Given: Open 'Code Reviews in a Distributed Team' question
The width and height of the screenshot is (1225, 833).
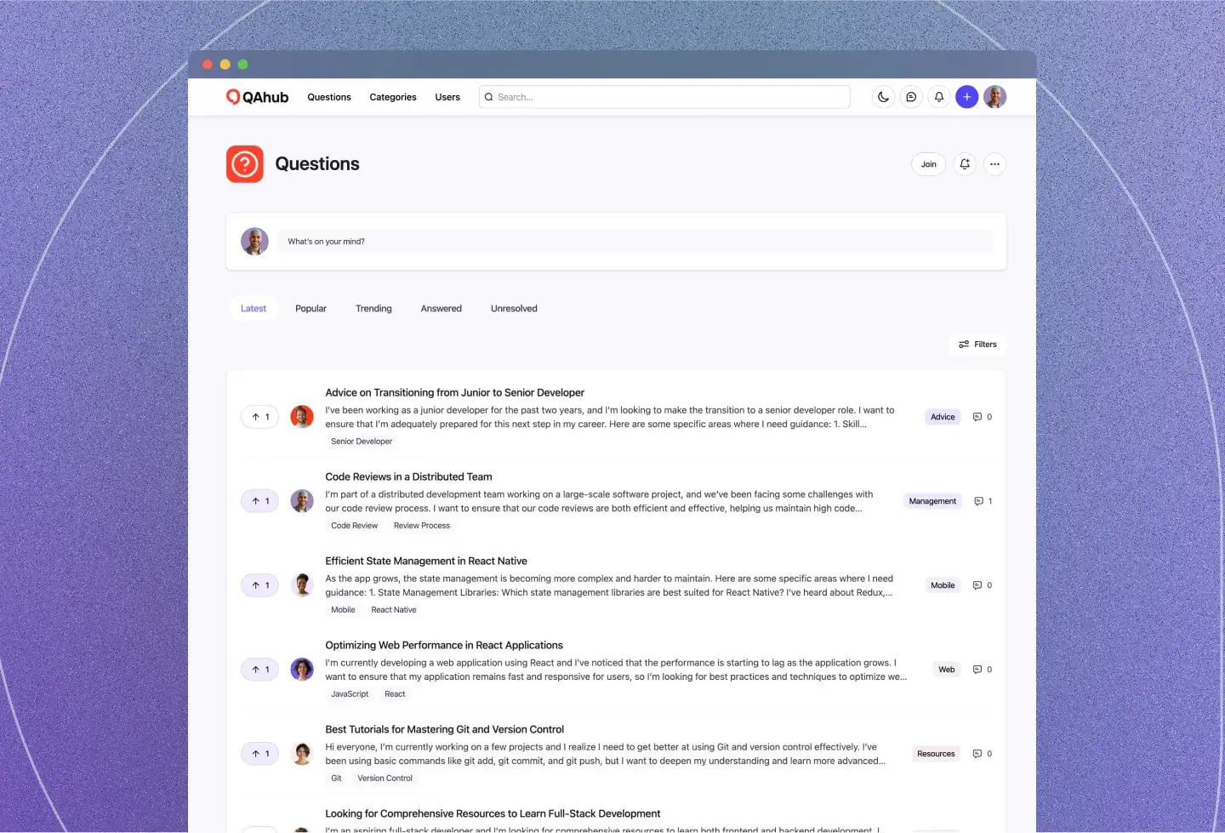Looking at the screenshot, I should (x=408, y=477).
